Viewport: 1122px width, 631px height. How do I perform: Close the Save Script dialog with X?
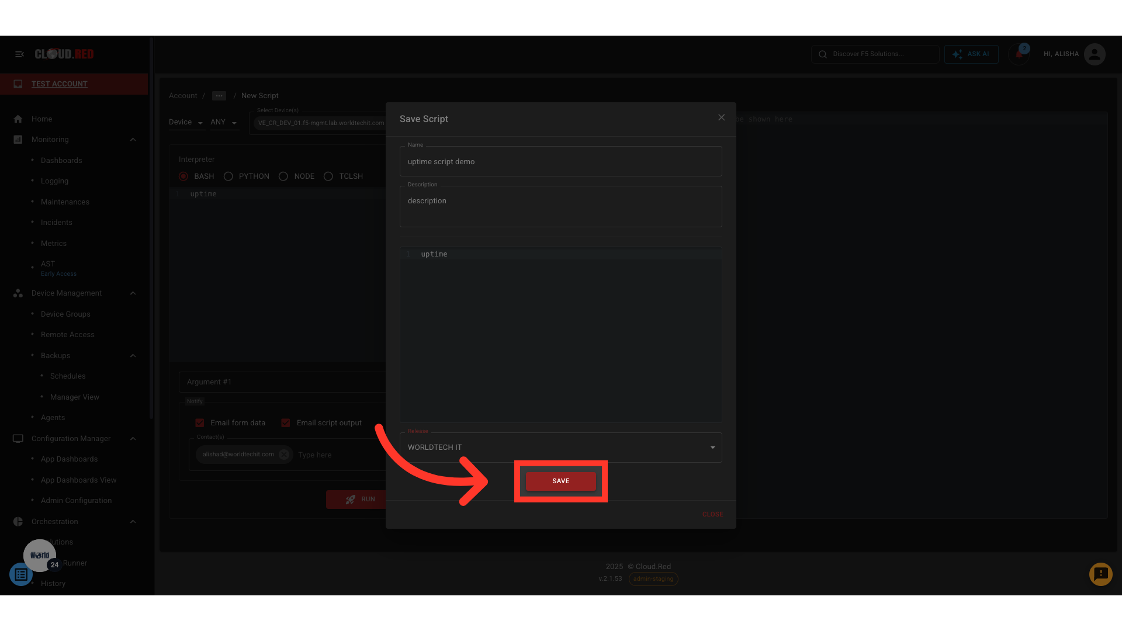(x=721, y=118)
